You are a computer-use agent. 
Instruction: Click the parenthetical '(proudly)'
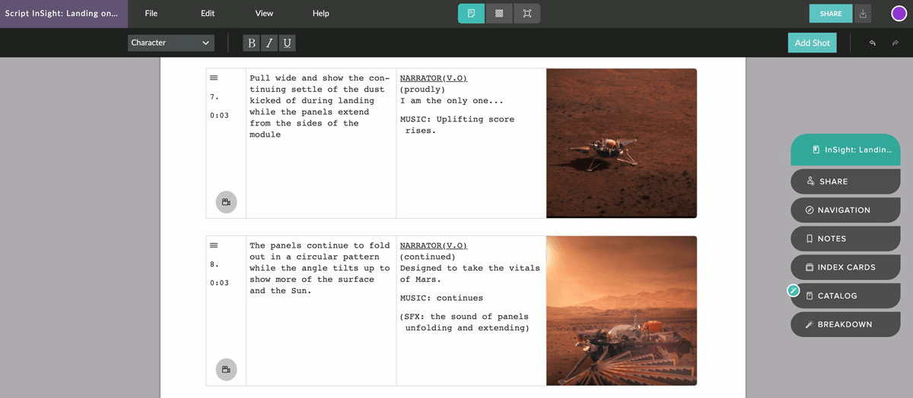423,90
